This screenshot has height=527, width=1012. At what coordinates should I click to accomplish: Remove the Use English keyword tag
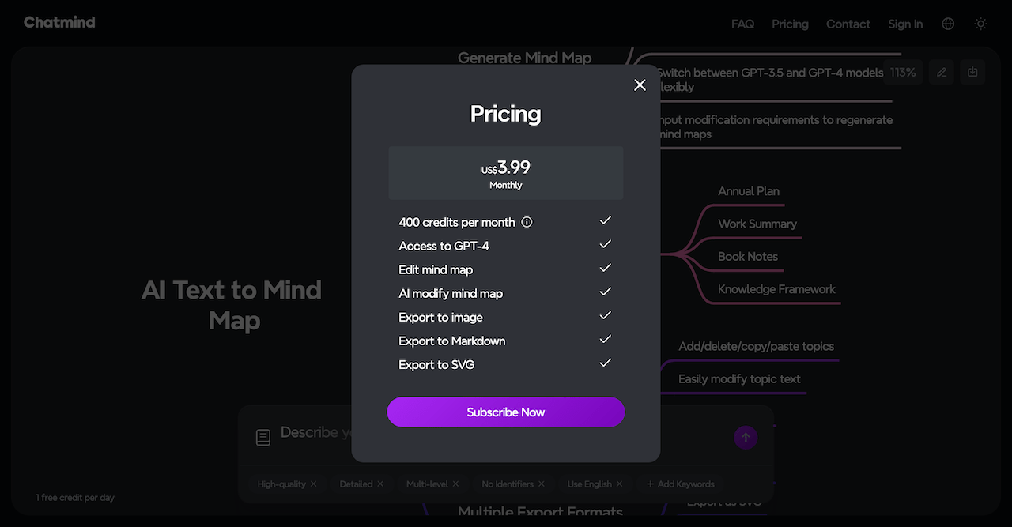pos(619,484)
